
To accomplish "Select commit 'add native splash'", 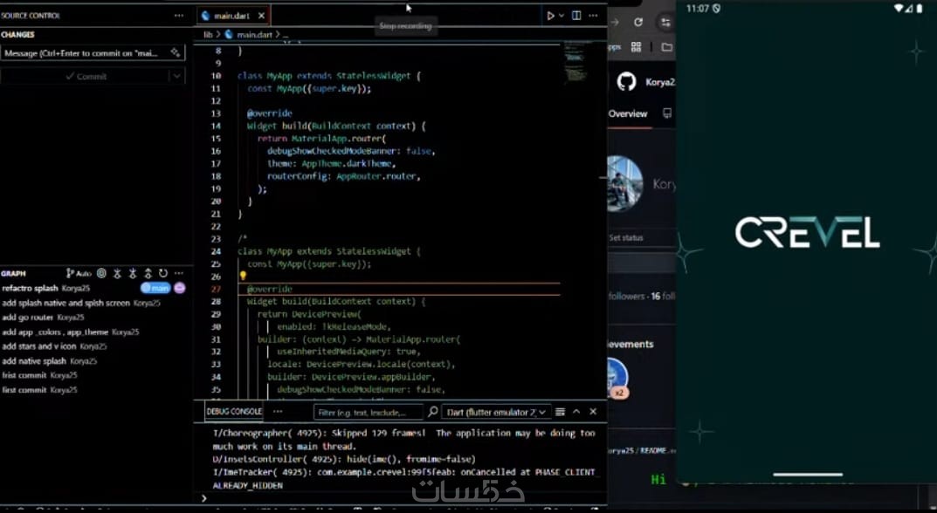I will pyautogui.click(x=34, y=361).
